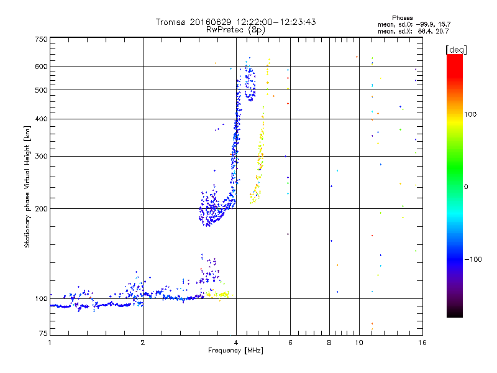Screen dimensions: 497x373
Task: Click the "Phases" statistics heading
Action: coord(402,18)
